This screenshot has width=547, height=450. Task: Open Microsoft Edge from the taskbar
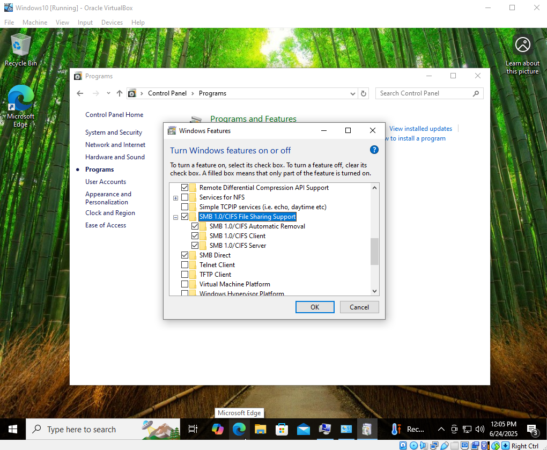(x=239, y=429)
